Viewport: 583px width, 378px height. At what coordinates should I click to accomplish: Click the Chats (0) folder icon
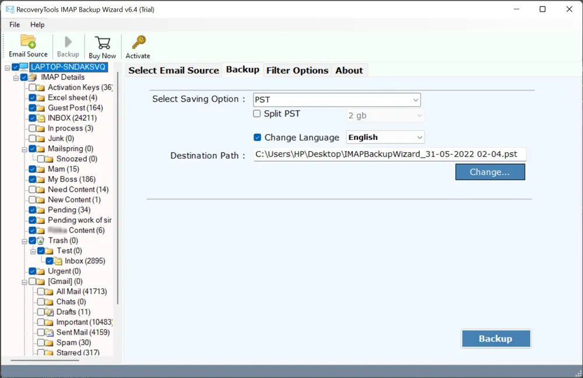[50, 302]
